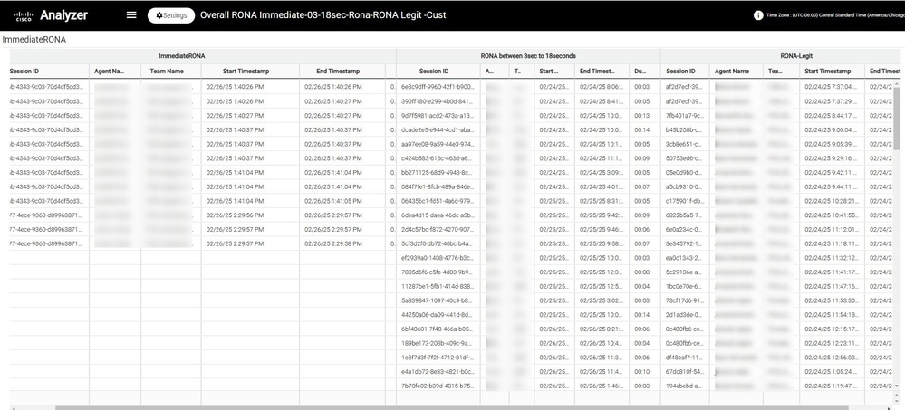Image resolution: width=905 pixels, height=410 pixels.
Task: Select session ID bb271125-68d9-4943-8c
Action: pyautogui.click(x=437, y=173)
